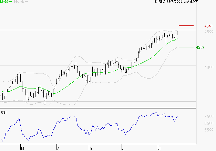Click the BBands legend label

(19, 2)
